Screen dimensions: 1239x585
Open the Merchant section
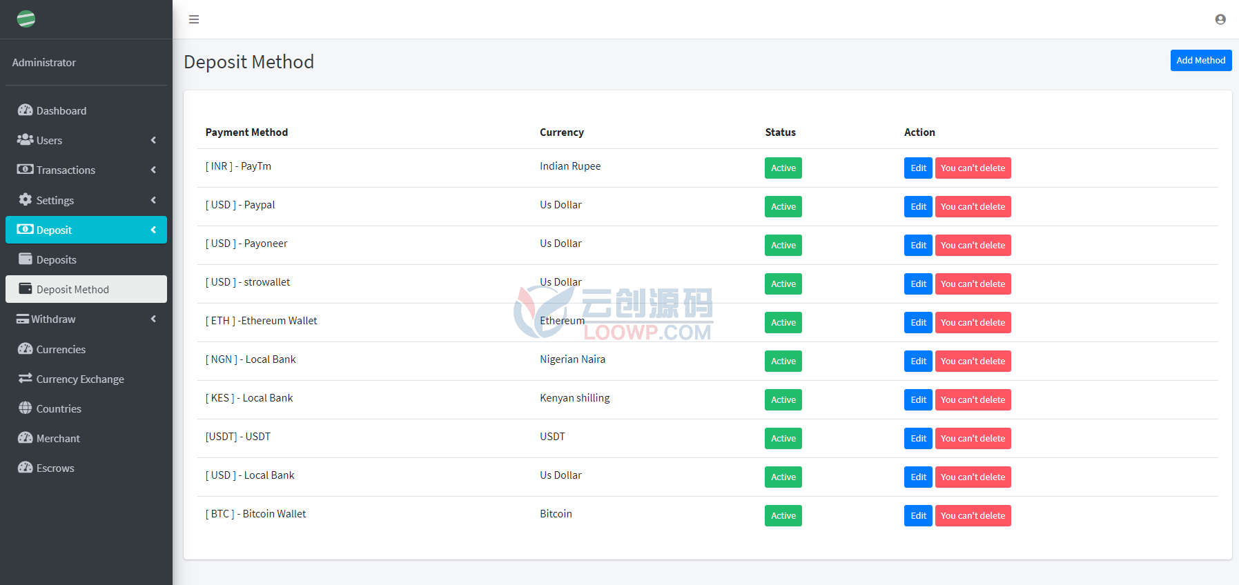click(86, 438)
